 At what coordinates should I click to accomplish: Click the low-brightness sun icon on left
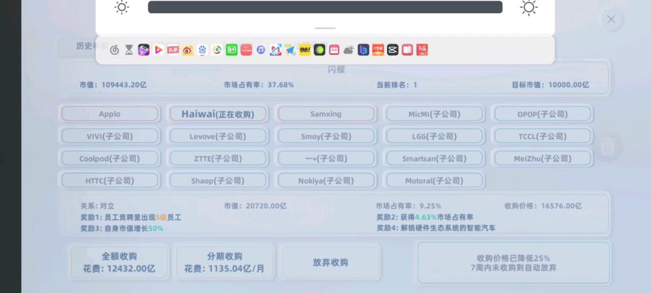tap(122, 7)
